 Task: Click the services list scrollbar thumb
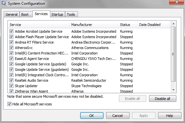(x=173, y=54)
